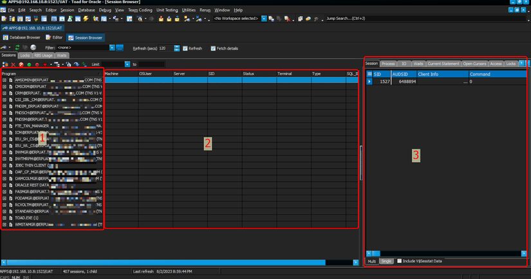The height and width of the screenshot is (279, 531).
Task: Click the yellow lightning bolt toolbar icon
Action: (x=86, y=19)
